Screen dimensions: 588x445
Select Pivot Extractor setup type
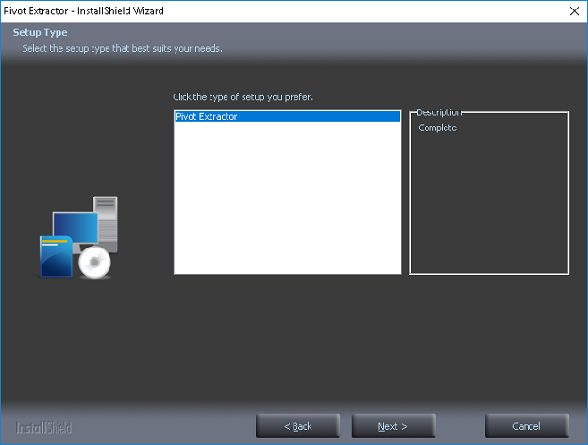(x=287, y=117)
